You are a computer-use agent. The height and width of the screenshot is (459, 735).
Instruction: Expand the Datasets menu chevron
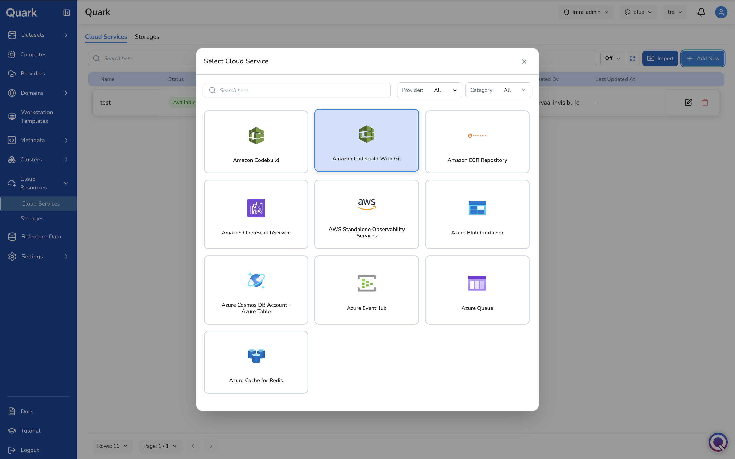pos(66,35)
